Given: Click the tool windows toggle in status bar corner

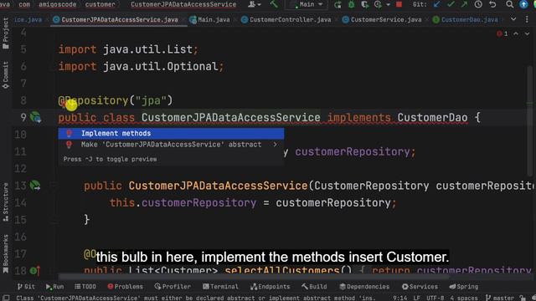Looking at the screenshot, I should click(x=6, y=298).
